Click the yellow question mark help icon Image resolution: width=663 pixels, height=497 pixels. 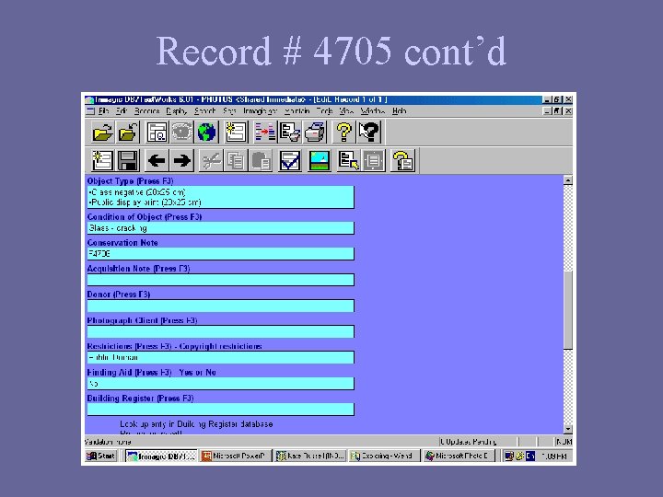pos(344,133)
